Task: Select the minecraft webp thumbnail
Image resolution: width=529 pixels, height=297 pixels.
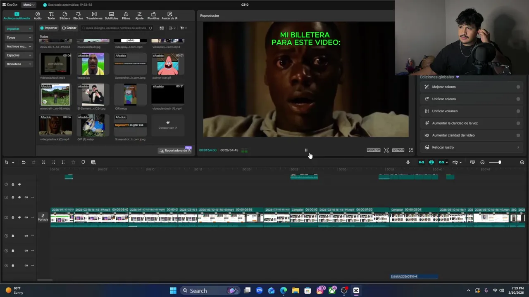Action: 55,94
